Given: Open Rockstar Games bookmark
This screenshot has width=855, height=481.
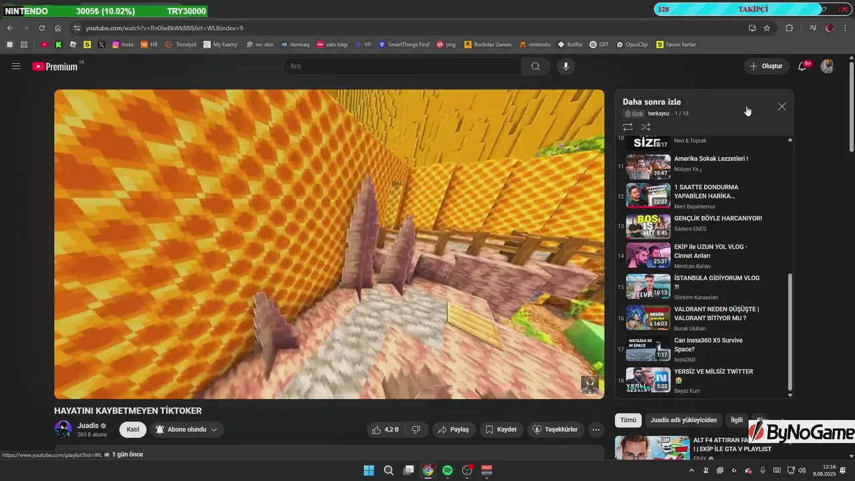Looking at the screenshot, I should [x=488, y=45].
